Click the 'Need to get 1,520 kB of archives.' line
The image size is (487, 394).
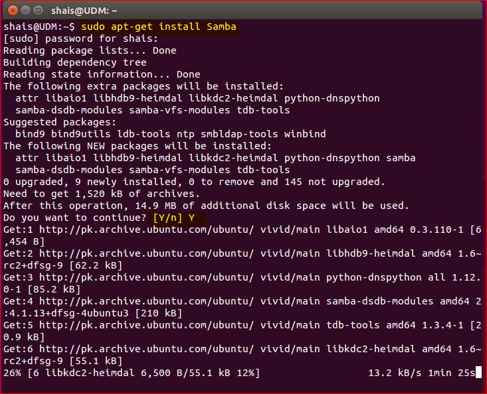[x=102, y=194]
